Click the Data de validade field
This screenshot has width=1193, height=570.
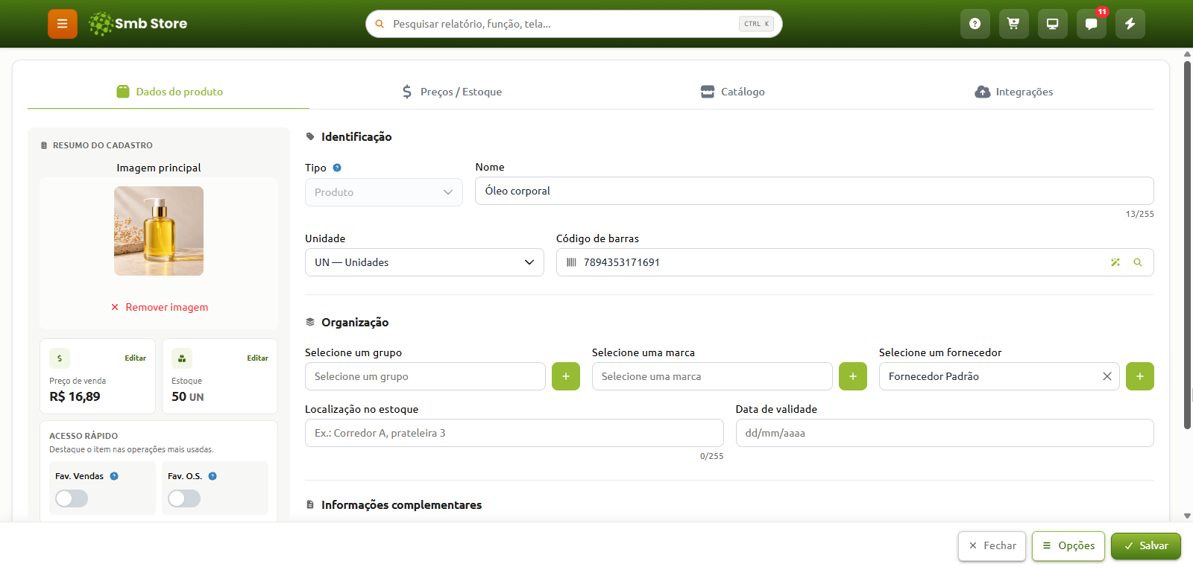pyautogui.click(x=945, y=433)
